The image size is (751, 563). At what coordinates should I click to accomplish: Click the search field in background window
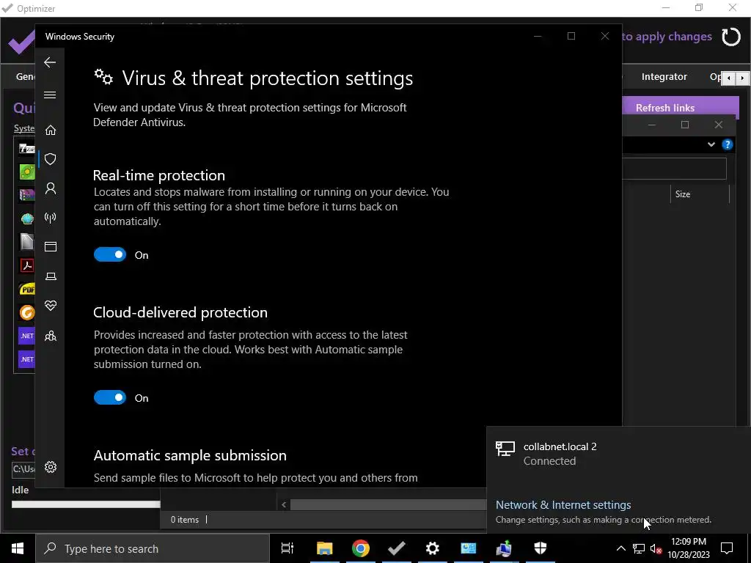[674, 168]
